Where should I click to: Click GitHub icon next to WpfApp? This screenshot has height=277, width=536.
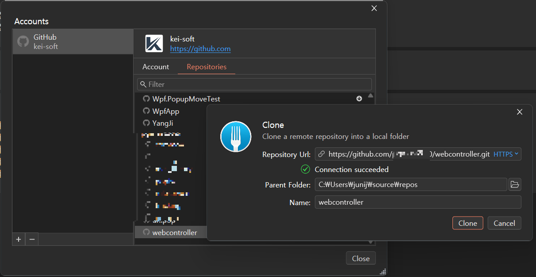click(146, 111)
